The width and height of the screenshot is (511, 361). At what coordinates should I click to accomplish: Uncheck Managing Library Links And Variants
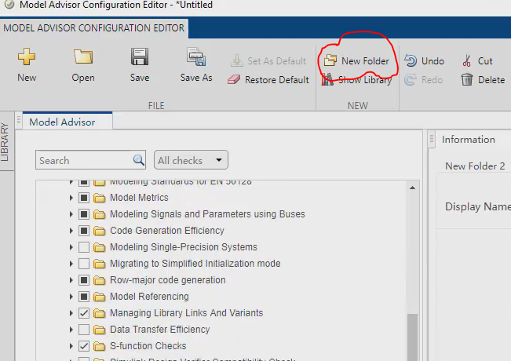[x=84, y=313]
